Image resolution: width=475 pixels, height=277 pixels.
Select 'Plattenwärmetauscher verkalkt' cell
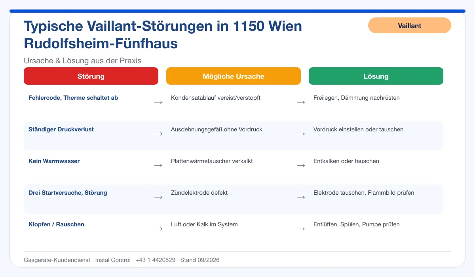click(x=212, y=161)
